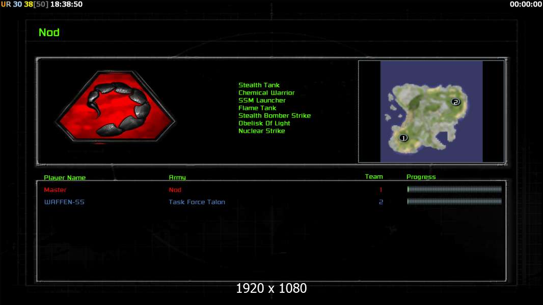543x305 pixels.
Task: Click the Task Force Talon army cell
Action: pos(197,202)
